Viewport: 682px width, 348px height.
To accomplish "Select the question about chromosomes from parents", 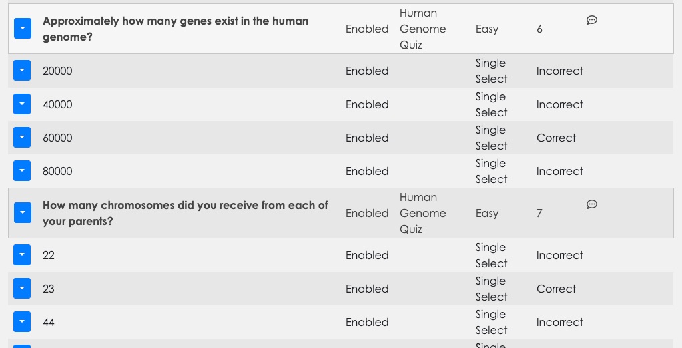I will pos(186,213).
